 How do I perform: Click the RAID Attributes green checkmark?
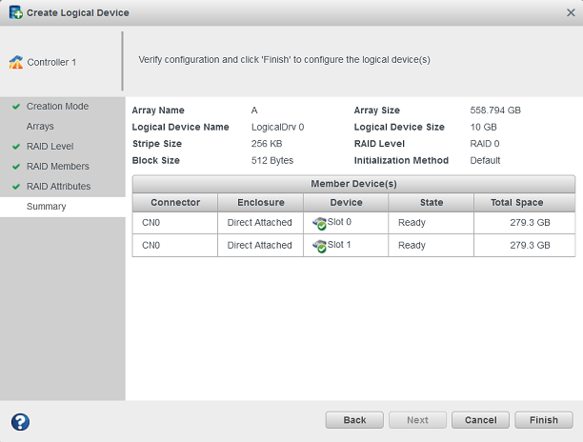tap(16, 187)
